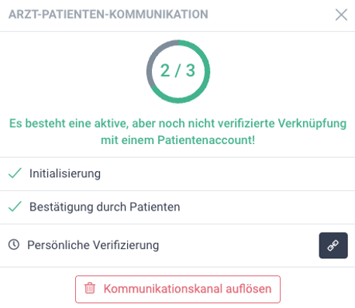Image resolution: width=355 pixels, height=308 pixels.
Task: Click the trash can icon
Action: pos(90,289)
